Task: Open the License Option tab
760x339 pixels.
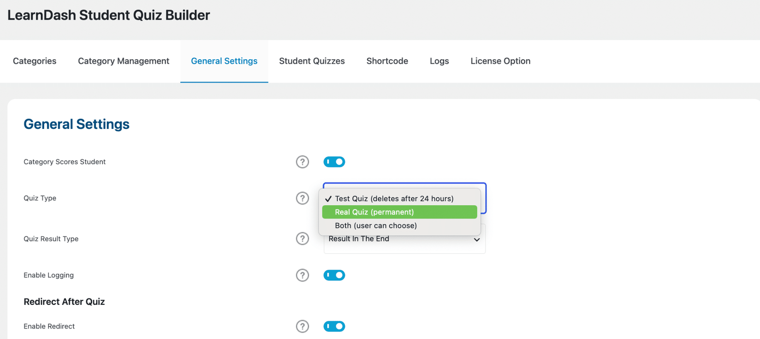Action: point(501,61)
